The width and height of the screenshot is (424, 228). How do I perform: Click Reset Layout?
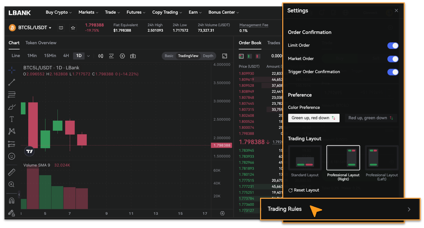coord(304,190)
